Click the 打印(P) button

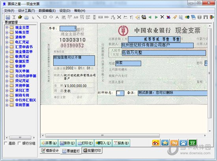tap(85, 143)
